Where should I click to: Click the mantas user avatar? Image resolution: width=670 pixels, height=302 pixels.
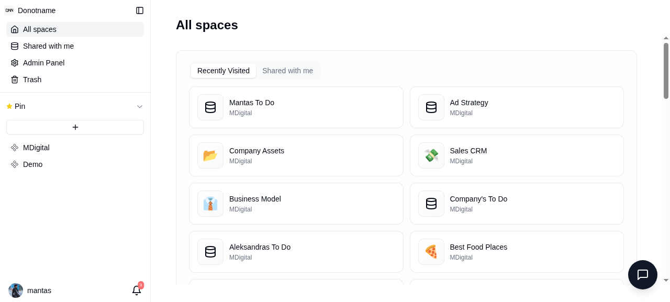tap(16, 290)
